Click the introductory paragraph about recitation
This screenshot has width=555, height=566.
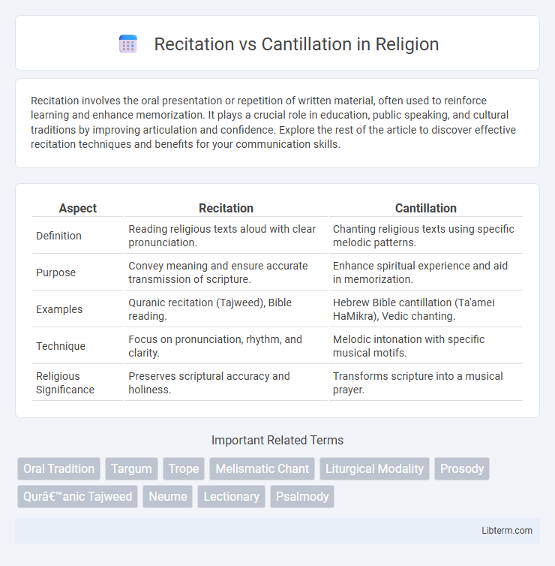click(273, 122)
